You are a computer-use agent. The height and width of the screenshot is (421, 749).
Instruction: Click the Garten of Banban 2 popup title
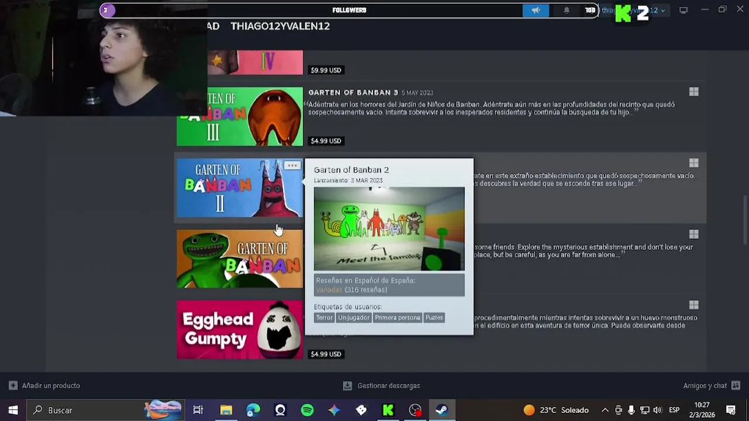coord(351,170)
